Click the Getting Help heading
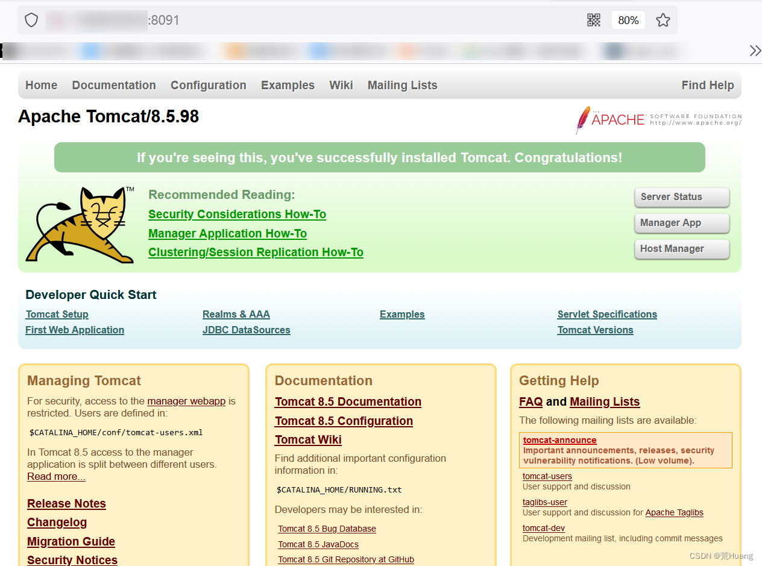This screenshot has width=762, height=566. click(x=559, y=381)
